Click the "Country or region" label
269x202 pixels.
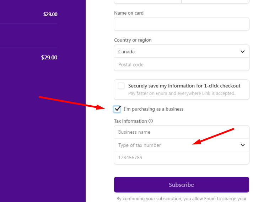[x=133, y=40]
